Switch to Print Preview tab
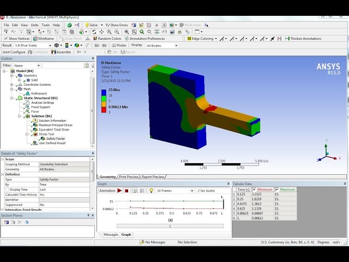The width and height of the screenshot is (349, 262). point(129,177)
